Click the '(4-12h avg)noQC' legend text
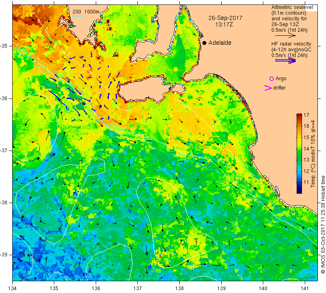 tap(291, 50)
